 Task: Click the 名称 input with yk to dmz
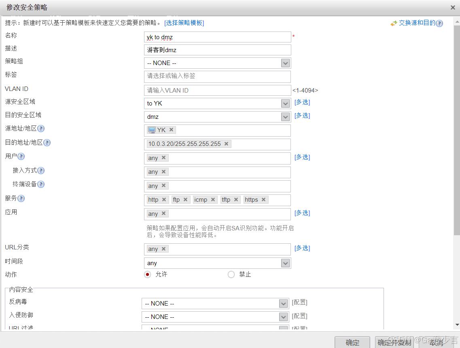coord(217,37)
